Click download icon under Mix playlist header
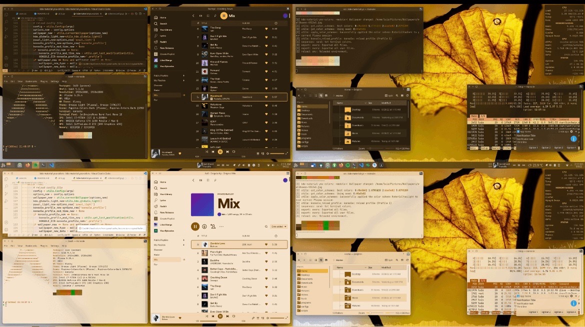This screenshot has width=585, height=327. [204, 226]
